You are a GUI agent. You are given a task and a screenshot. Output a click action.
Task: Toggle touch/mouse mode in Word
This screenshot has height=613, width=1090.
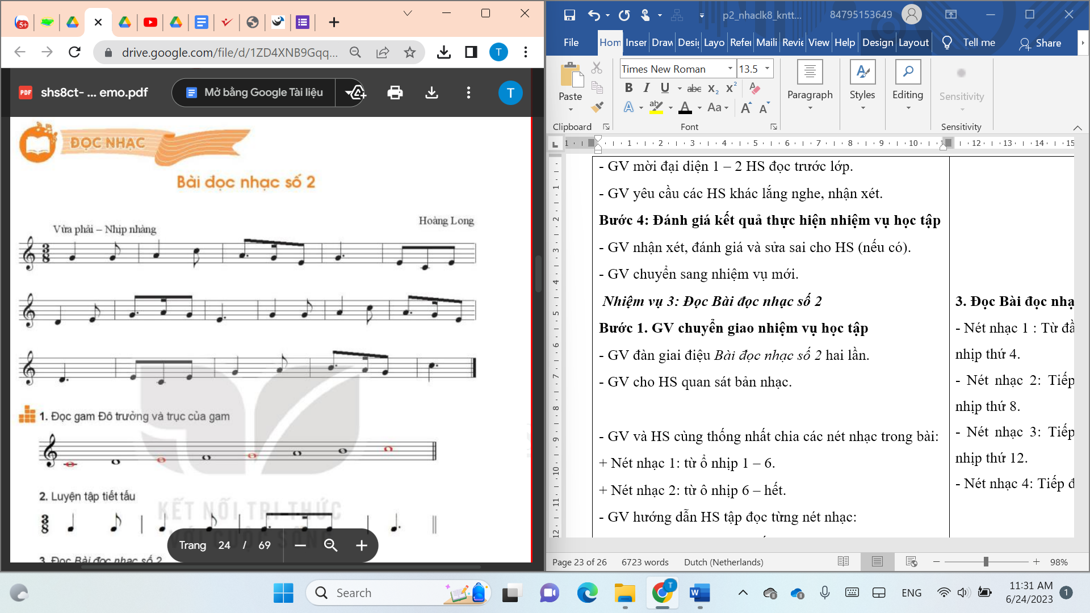coord(645,15)
